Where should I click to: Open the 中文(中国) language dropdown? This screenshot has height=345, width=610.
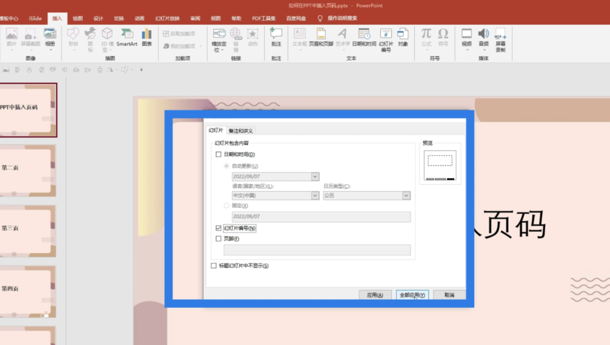[x=315, y=196]
